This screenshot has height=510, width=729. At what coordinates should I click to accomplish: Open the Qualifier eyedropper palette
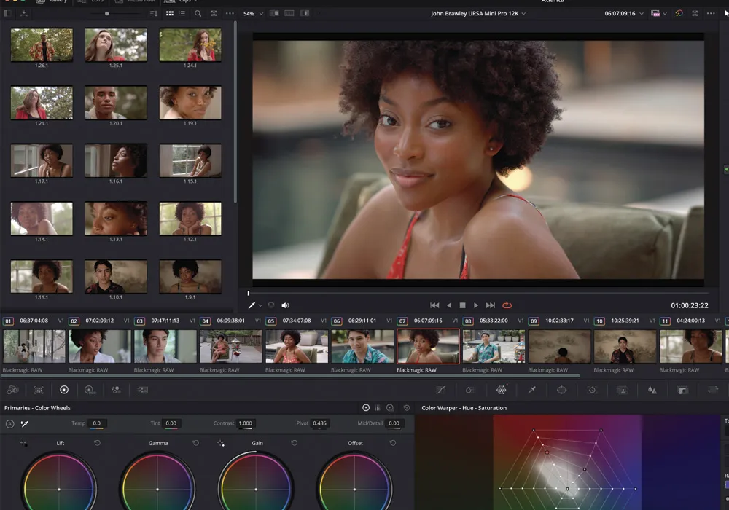[531, 390]
